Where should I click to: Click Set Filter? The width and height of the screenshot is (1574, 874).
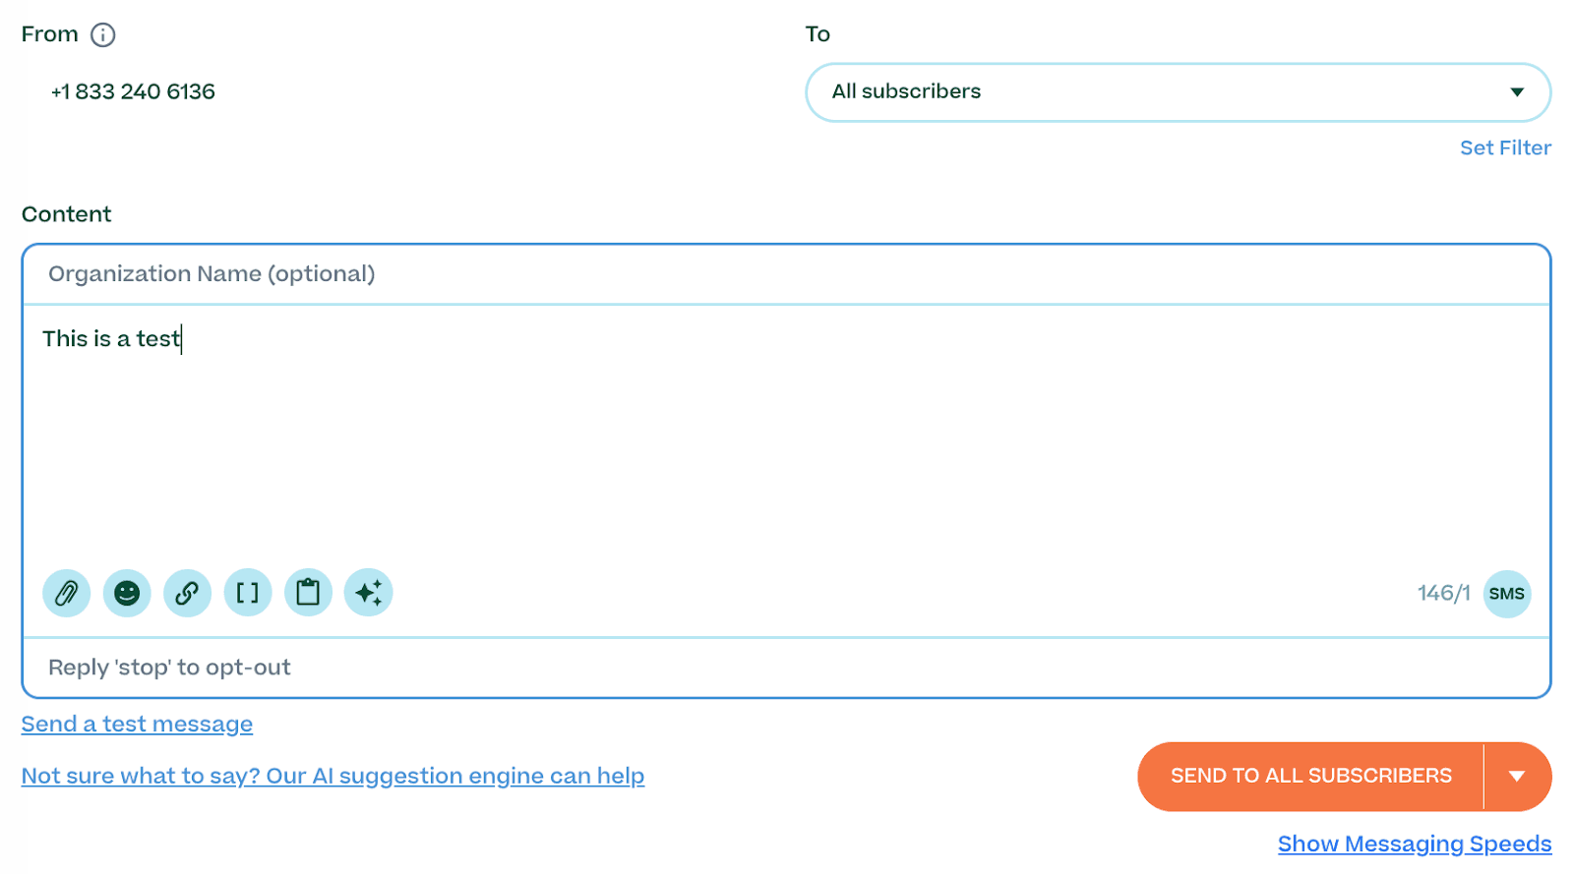(x=1505, y=147)
